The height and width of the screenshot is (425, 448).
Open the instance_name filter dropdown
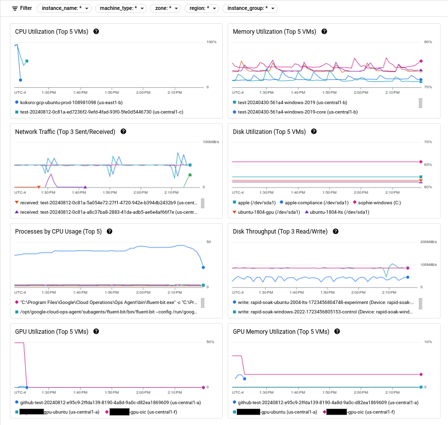coord(64,8)
